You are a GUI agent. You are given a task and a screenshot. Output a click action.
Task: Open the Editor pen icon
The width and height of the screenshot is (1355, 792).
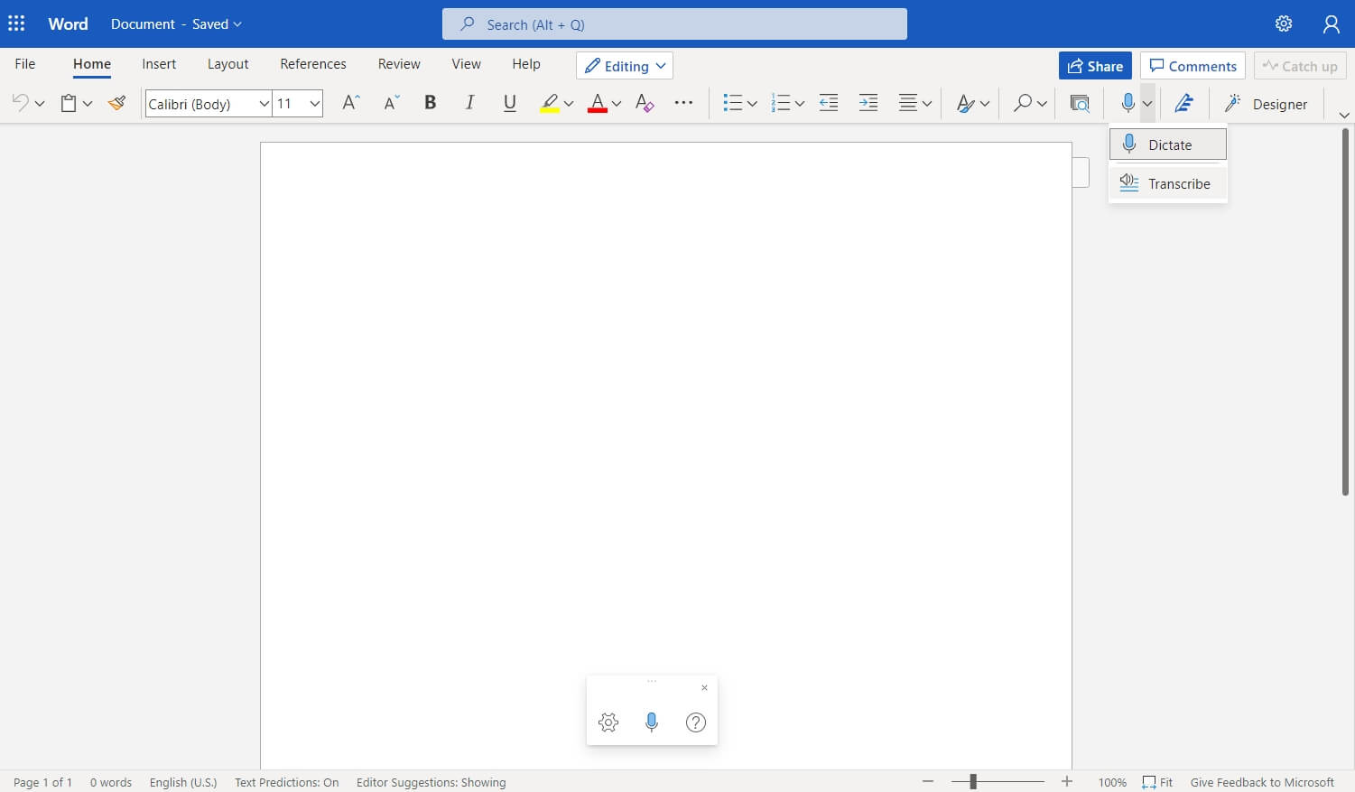pos(1184,103)
